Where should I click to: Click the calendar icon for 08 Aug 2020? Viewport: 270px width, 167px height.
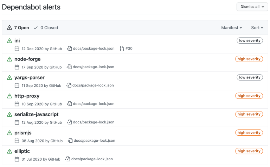point(17,141)
